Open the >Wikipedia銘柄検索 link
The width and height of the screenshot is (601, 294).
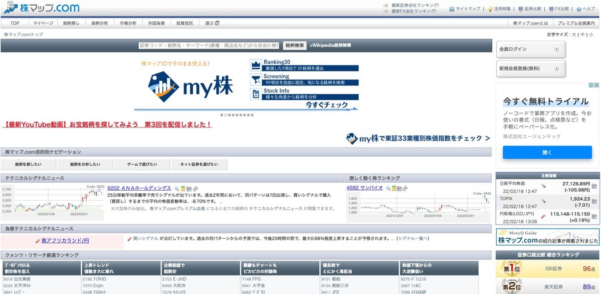coord(331,45)
